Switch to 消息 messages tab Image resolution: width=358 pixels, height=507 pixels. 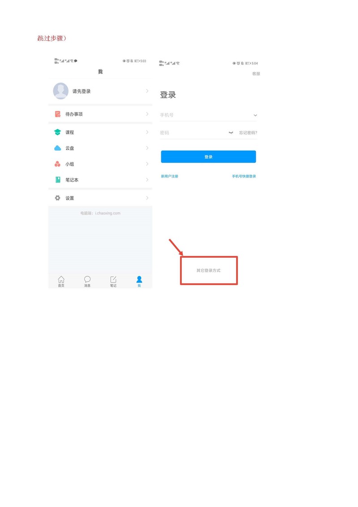click(x=87, y=282)
